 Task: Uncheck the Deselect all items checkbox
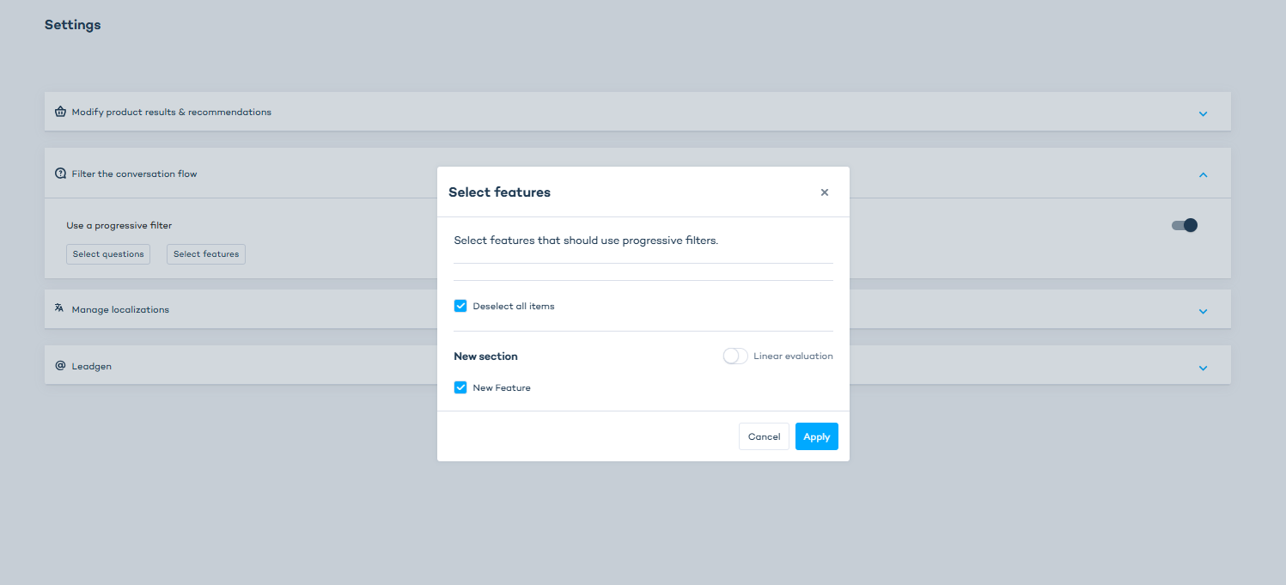click(460, 306)
